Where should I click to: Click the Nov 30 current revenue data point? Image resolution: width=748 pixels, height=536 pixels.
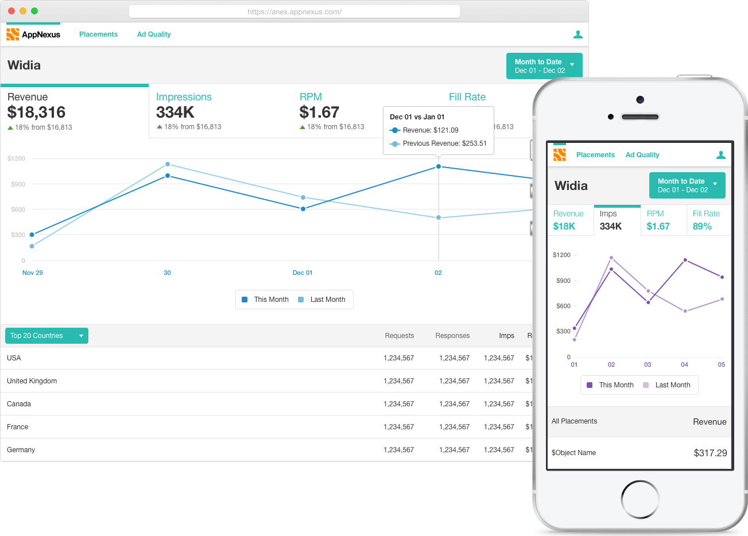(168, 176)
